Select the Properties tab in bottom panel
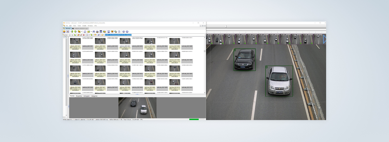Viewport: 389px width, 142px height. coord(79,96)
